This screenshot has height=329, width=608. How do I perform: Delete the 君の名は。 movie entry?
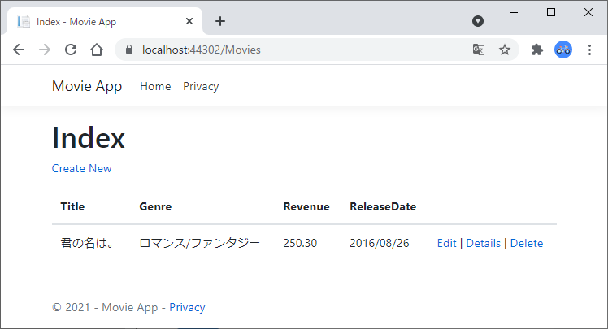527,243
